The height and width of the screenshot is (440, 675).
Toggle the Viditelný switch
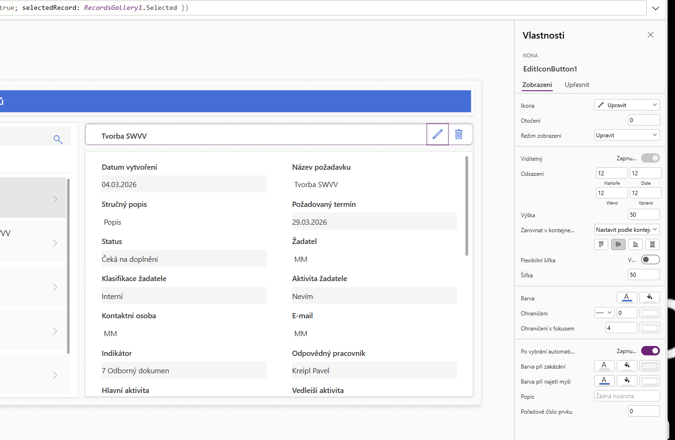[x=650, y=158]
